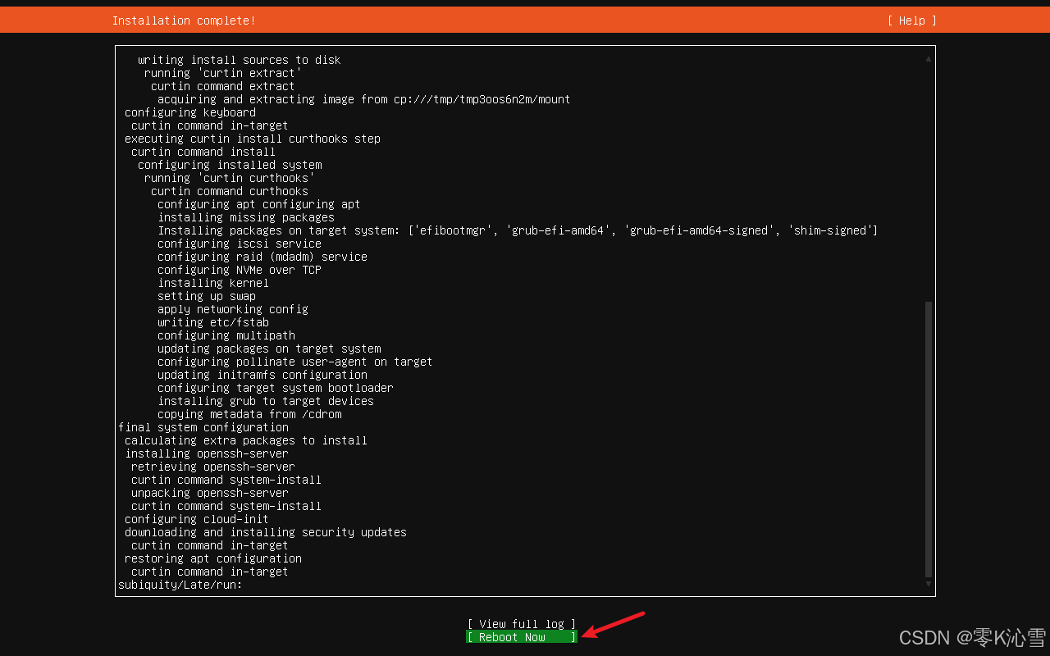Select the 'subiquity/Late/run:' line
Viewport: 1050px width, 656px height.
pos(180,585)
